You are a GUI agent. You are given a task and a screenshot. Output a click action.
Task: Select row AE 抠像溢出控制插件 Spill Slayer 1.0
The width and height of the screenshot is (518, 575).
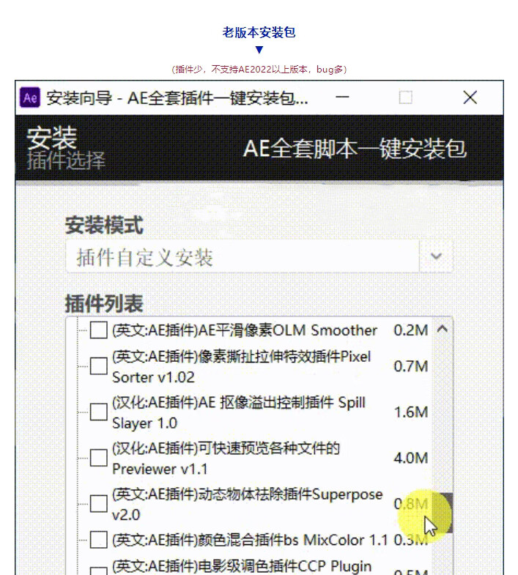click(238, 412)
